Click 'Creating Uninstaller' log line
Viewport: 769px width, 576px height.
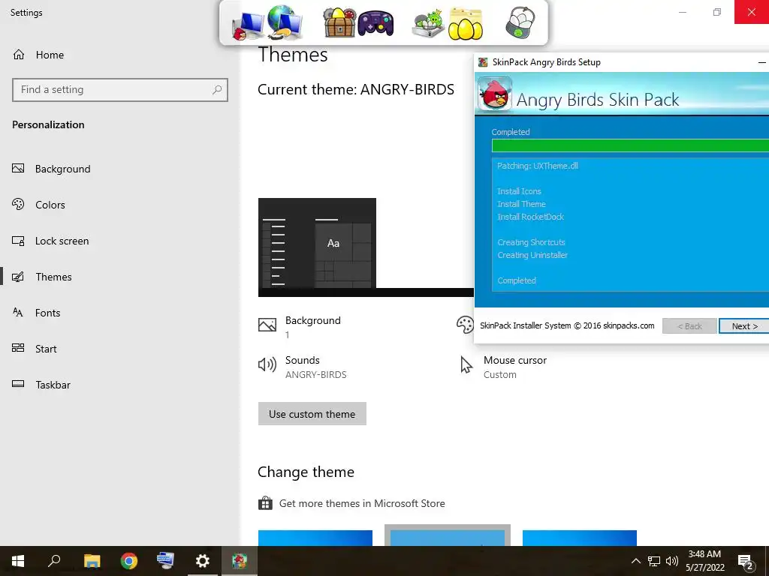point(532,255)
